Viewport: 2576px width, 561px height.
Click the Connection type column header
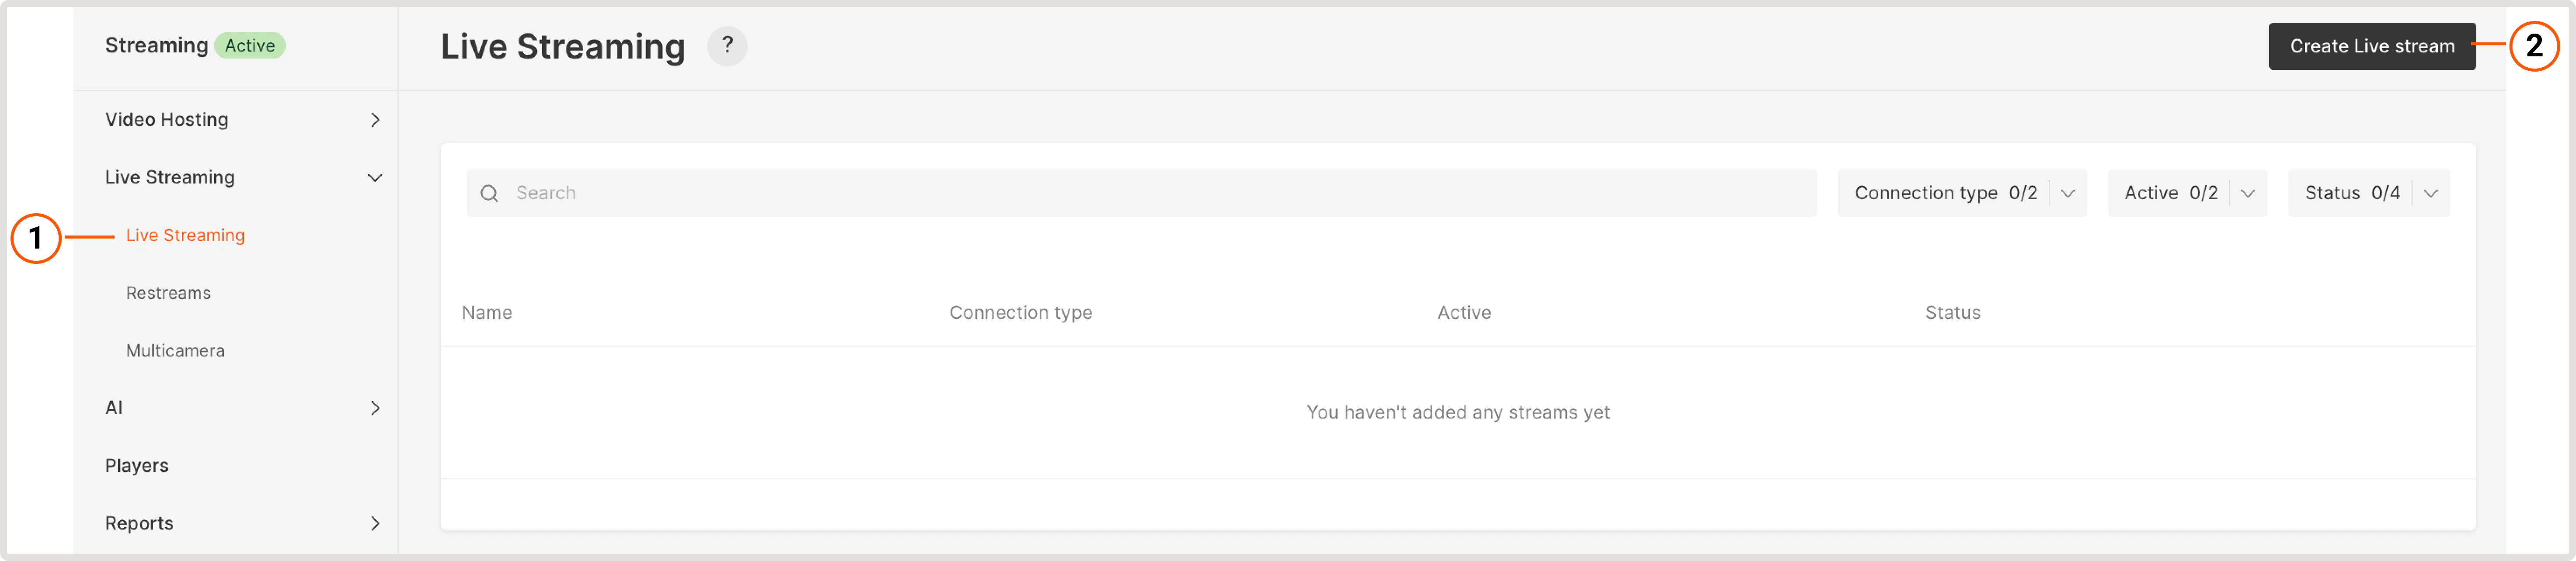(1021, 312)
